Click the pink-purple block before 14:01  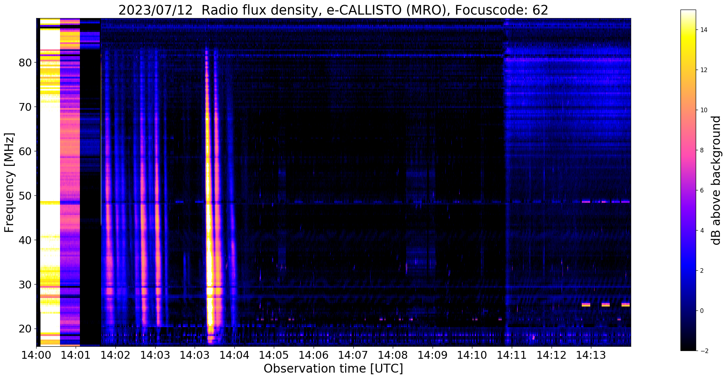point(70,182)
